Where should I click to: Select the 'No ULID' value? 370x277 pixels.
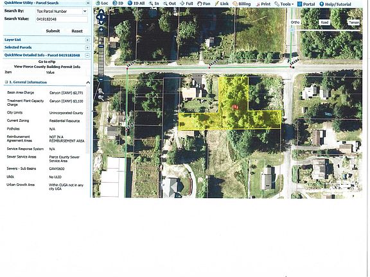click(55, 177)
